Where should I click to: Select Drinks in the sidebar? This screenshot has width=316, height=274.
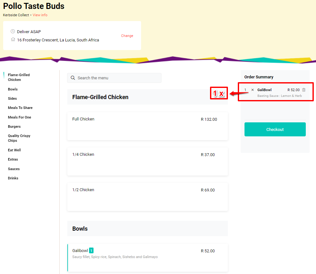tap(13, 178)
